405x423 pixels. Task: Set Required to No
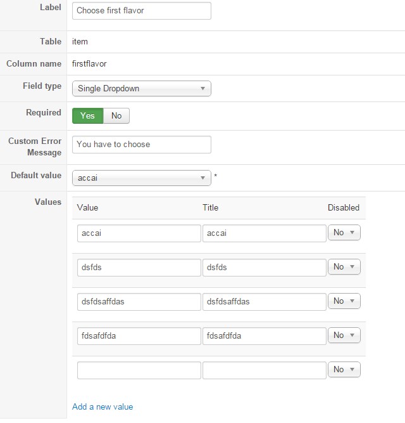[116, 116]
